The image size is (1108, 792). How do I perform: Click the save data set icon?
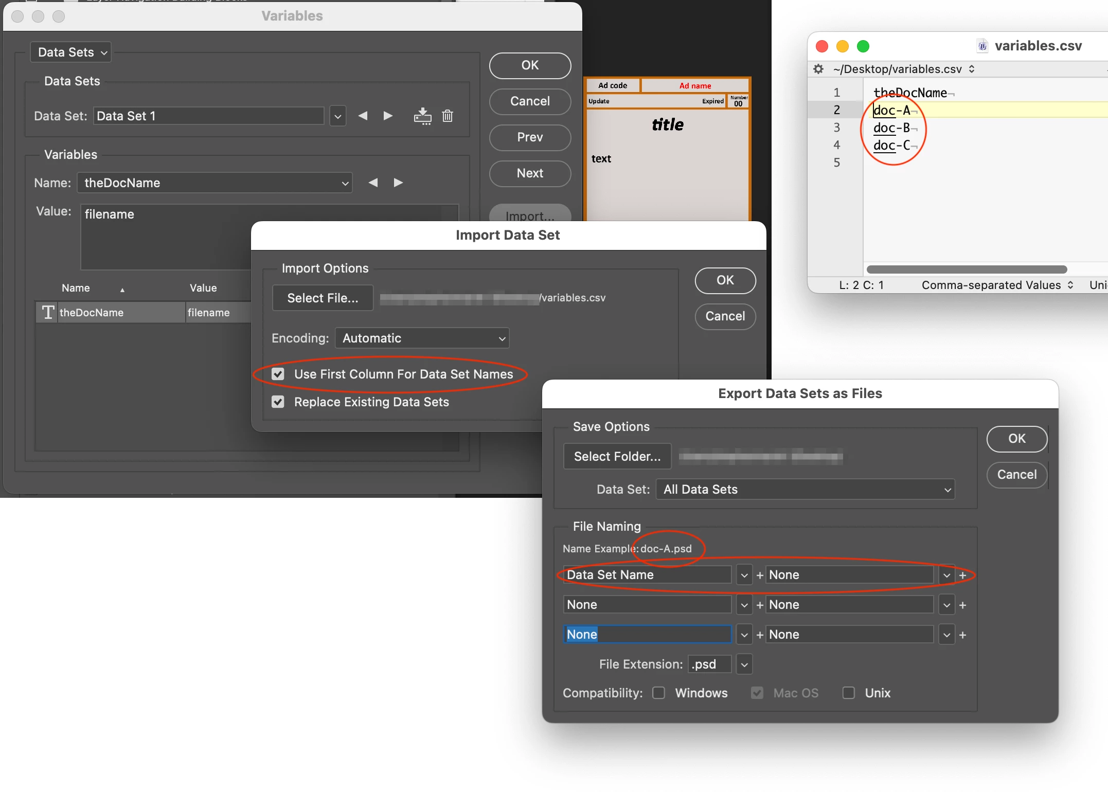(x=422, y=116)
